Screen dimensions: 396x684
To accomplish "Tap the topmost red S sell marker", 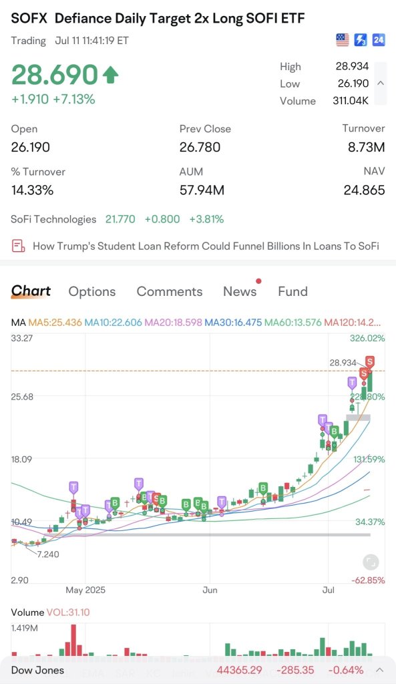I will [x=370, y=361].
